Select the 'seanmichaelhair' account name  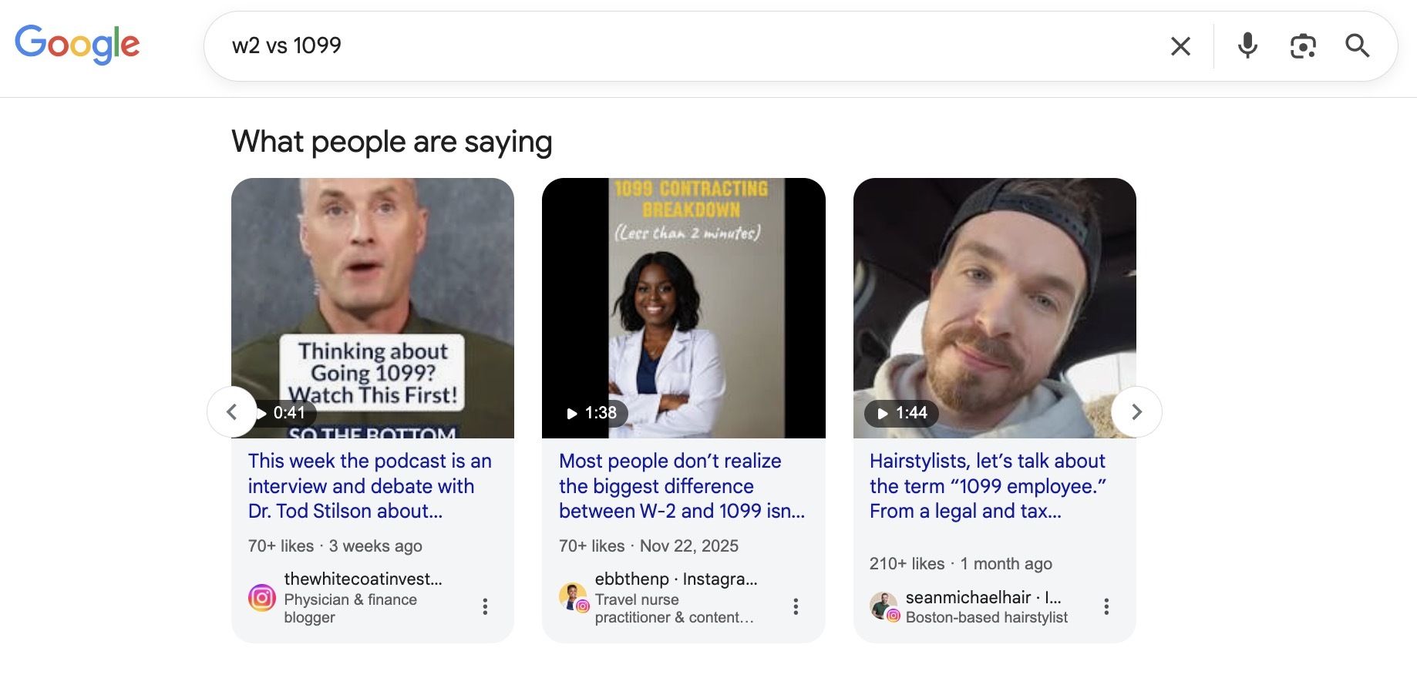(x=968, y=597)
